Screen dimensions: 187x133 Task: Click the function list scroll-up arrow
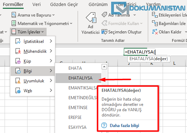104,66
